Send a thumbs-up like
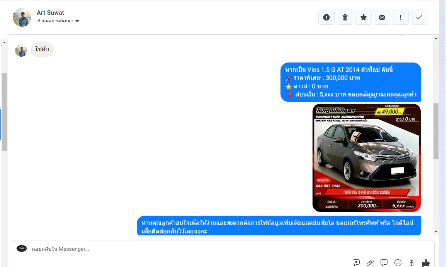447x267 pixels. (426, 263)
